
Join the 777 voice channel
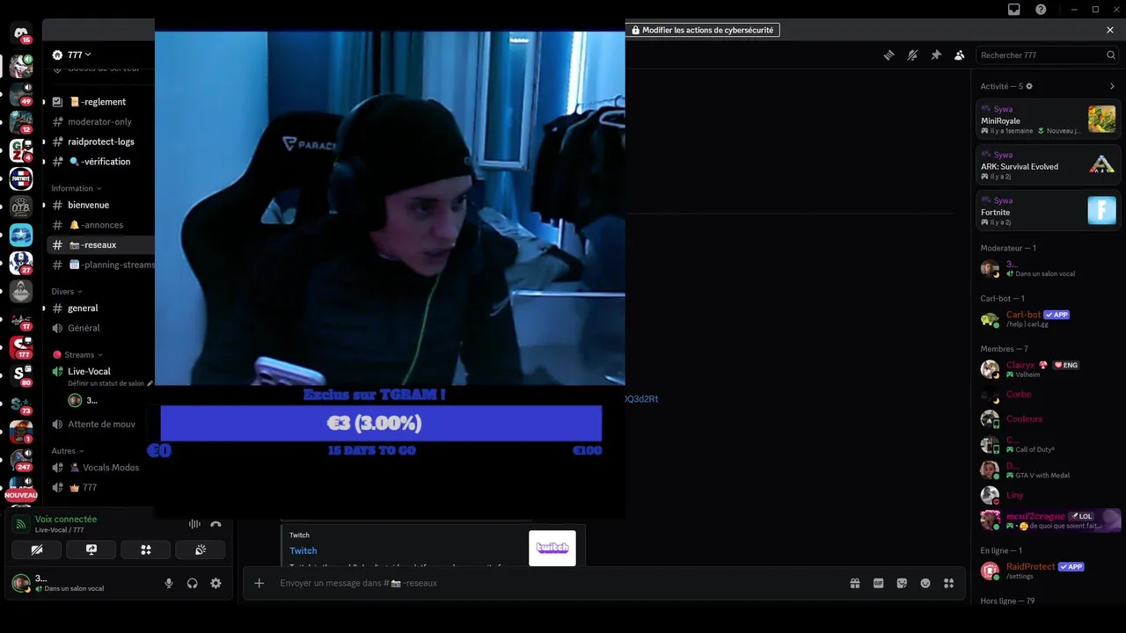point(100,487)
